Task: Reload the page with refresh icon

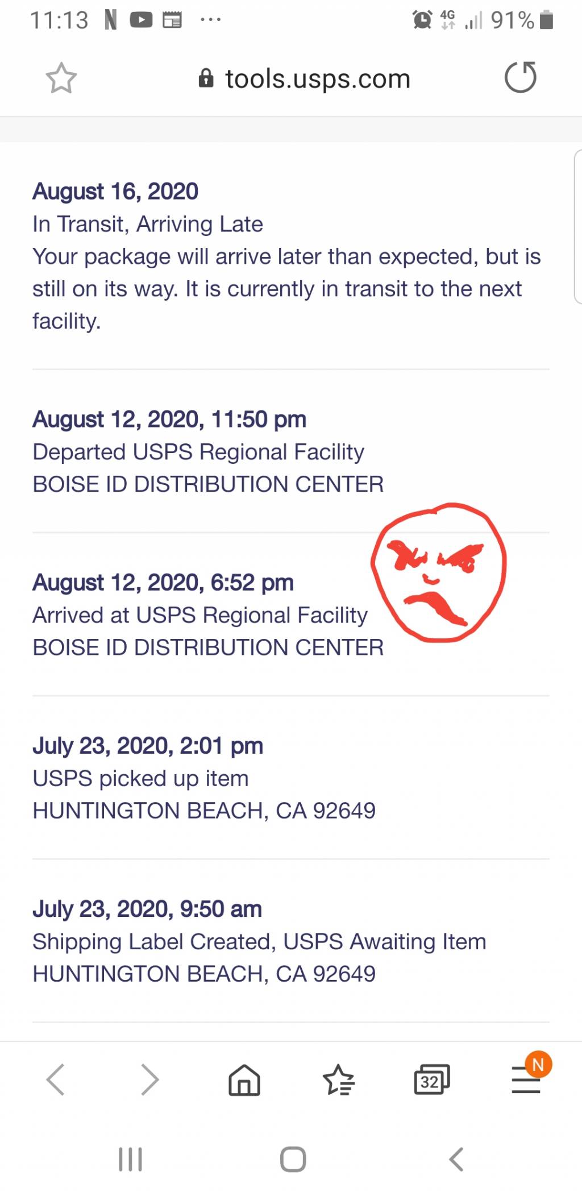Action: tap(521, 77)
